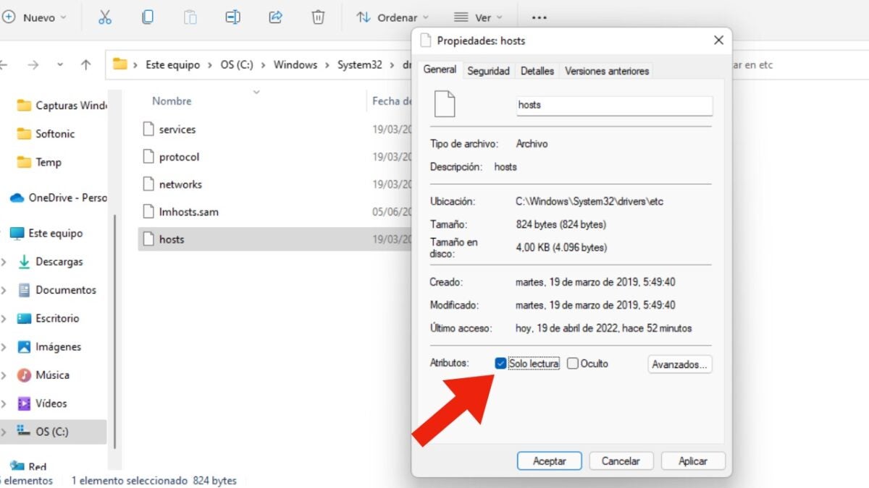Click the hosts filename text field
Screen dimensions: 869x488
coord(614,105)
